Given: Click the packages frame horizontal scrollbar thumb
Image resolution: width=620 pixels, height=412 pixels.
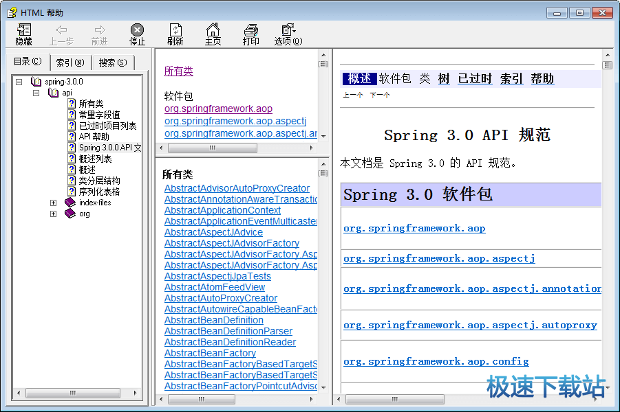Looking at the screenshot, I should tap(213, 148).
